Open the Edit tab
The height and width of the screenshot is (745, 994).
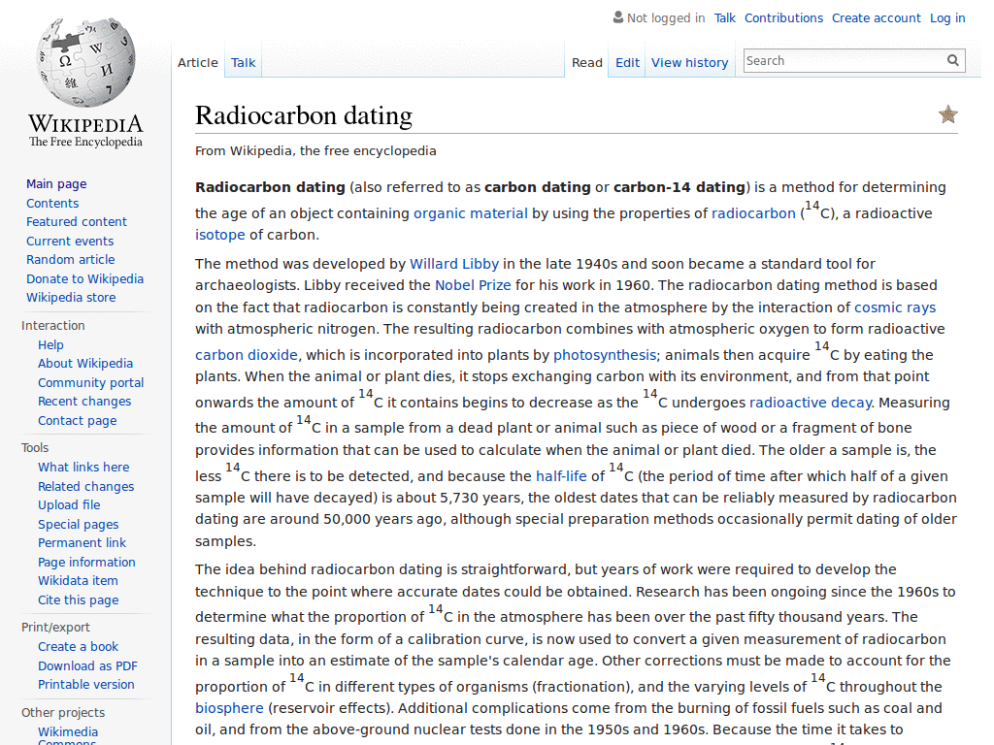(627, 63)
